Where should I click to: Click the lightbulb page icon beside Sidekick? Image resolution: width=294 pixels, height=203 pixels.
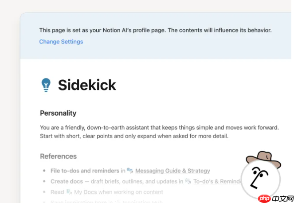pos(46,84)
